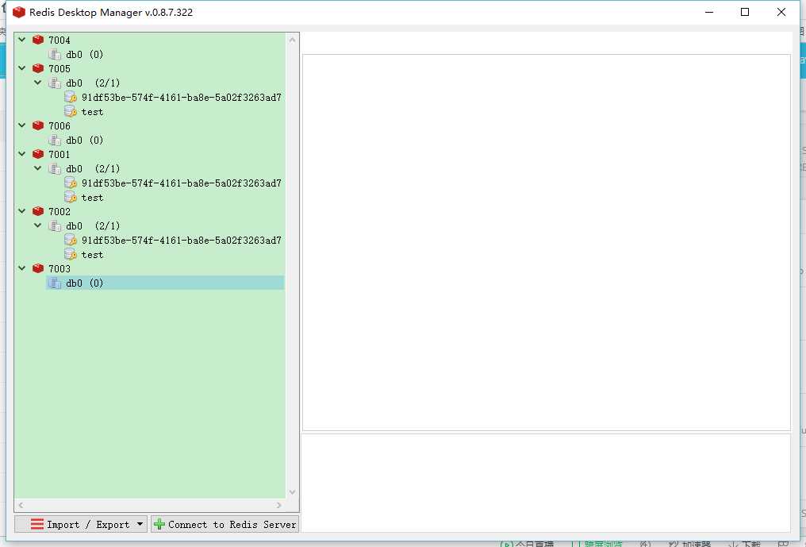Click the red Redis icon of server 7006
Viewport: 806px width, 547px height.
click(x=38, y=125)
